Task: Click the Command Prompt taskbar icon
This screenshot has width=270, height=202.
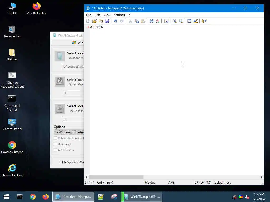Action: pos(20,197)
